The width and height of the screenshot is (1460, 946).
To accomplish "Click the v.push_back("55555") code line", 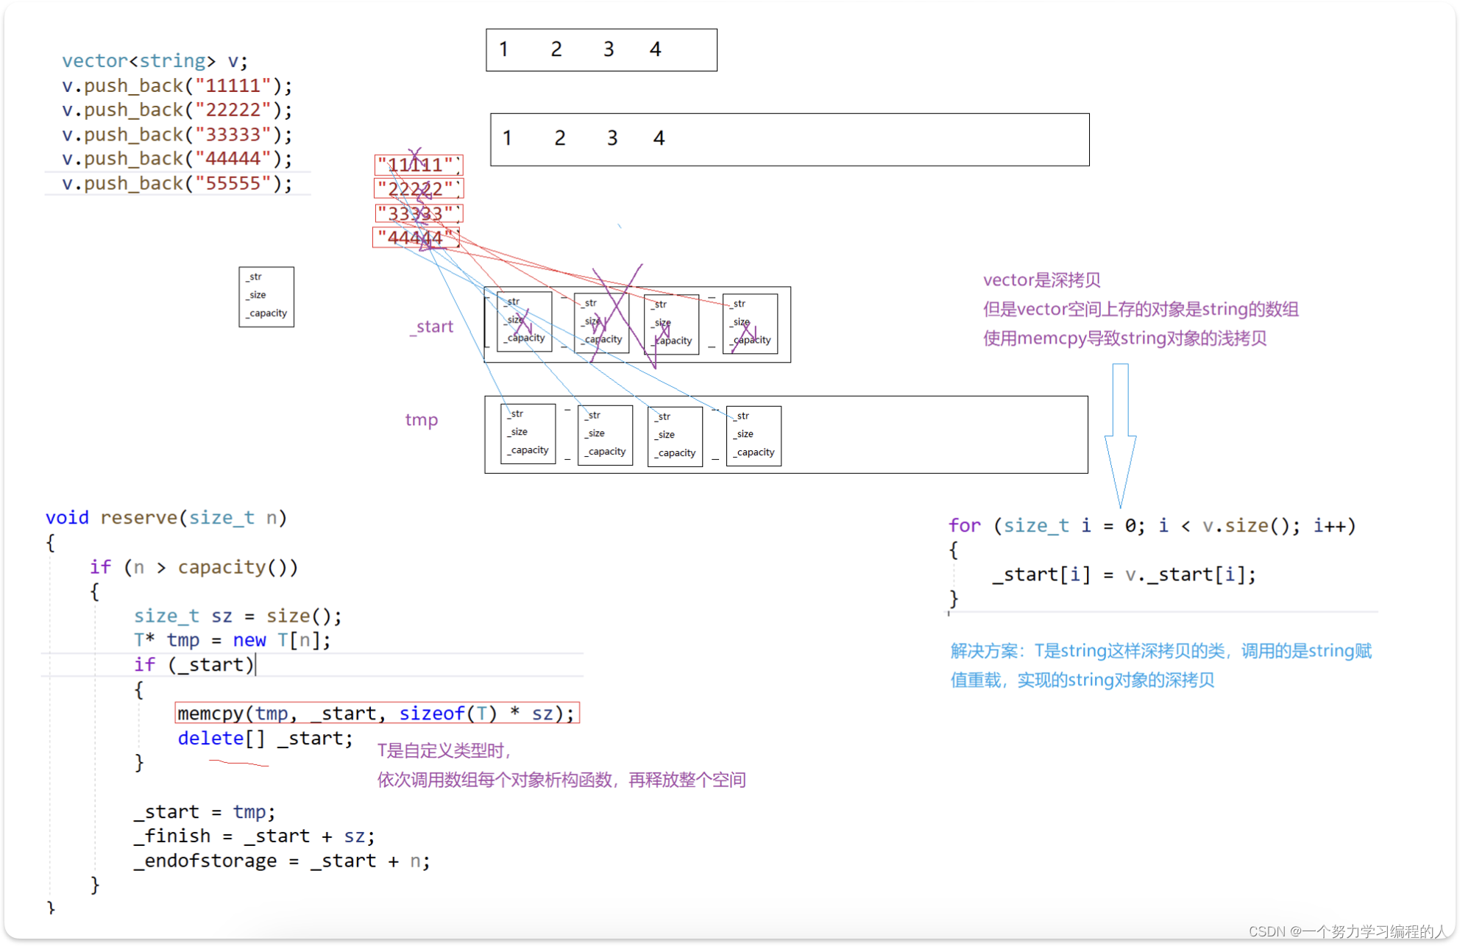I will click(177, 183).
